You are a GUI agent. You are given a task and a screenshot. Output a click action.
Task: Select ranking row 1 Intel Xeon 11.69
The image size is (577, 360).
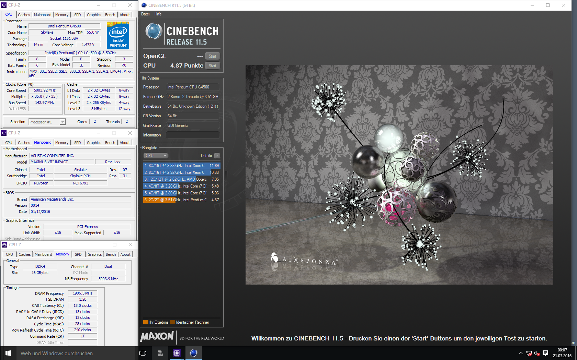181,166
